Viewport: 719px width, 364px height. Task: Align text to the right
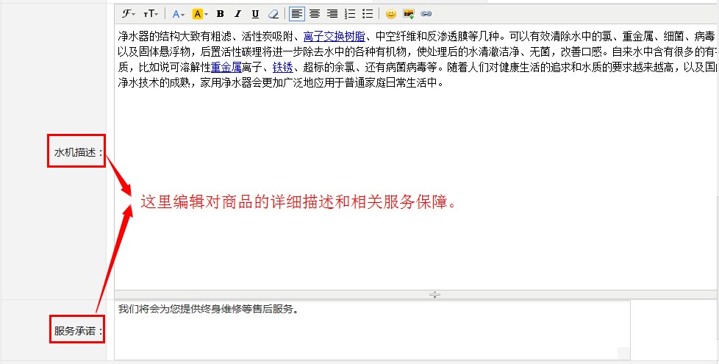point(332,14)
